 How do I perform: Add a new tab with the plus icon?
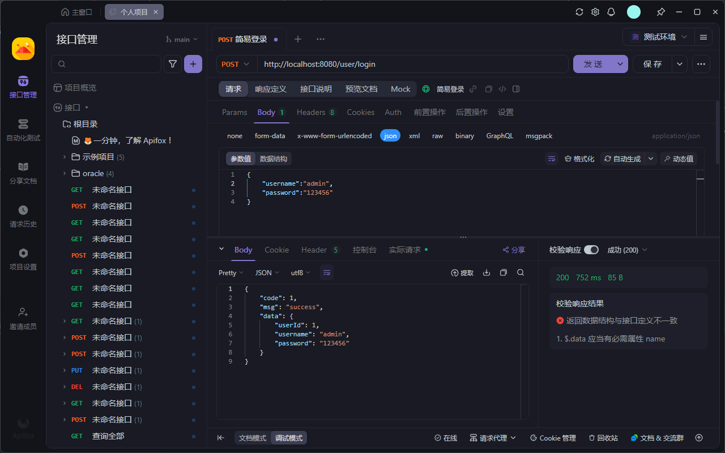pos(298,39)
